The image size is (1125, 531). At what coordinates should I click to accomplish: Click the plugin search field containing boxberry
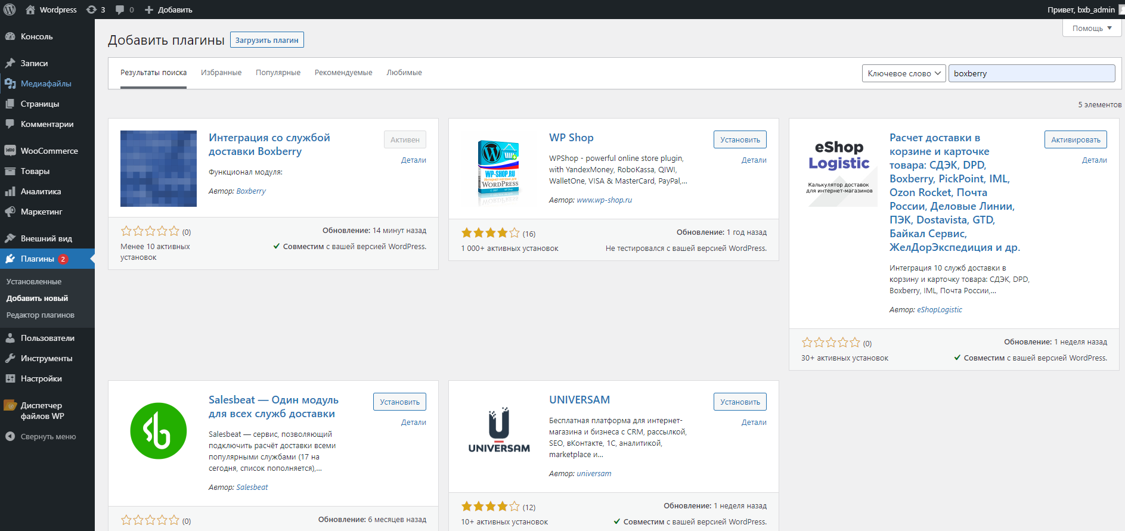click(1031, 73)
